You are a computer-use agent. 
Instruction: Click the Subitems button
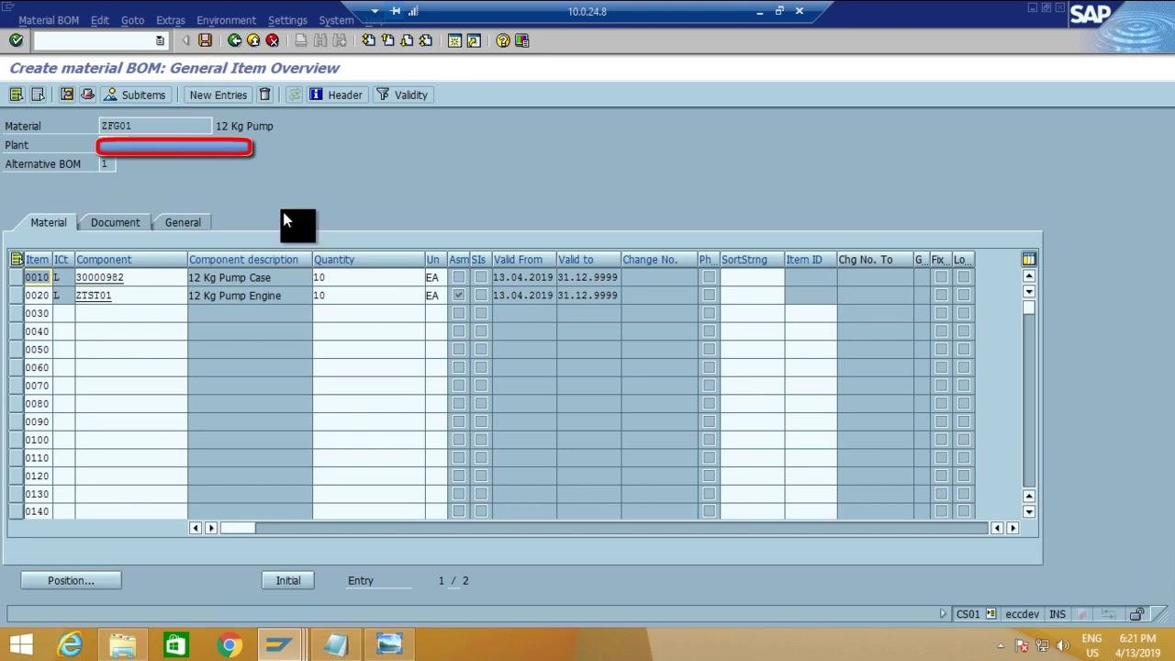(135, 95)
